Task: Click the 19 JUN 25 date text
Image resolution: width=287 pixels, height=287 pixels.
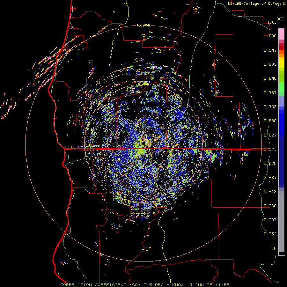Action: click(199, 285)
